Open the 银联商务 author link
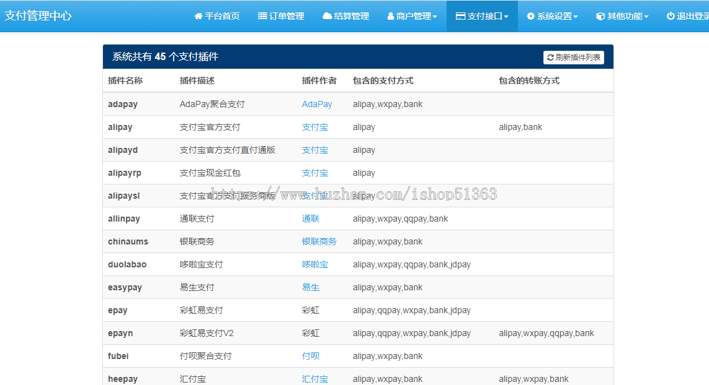Viewport: 709px width, 385px height. click(319, 242)
